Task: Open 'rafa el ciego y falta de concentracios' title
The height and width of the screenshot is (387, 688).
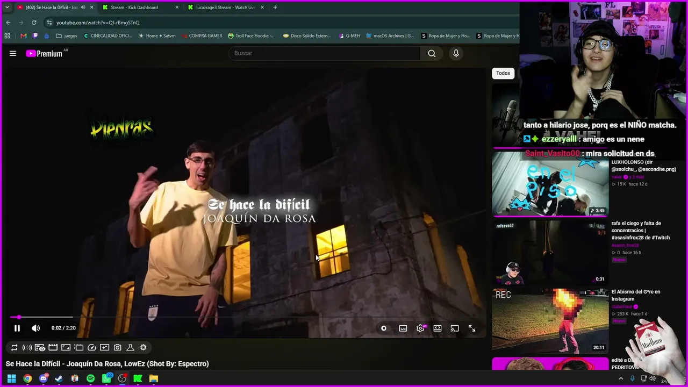Action: pos(640,230)
